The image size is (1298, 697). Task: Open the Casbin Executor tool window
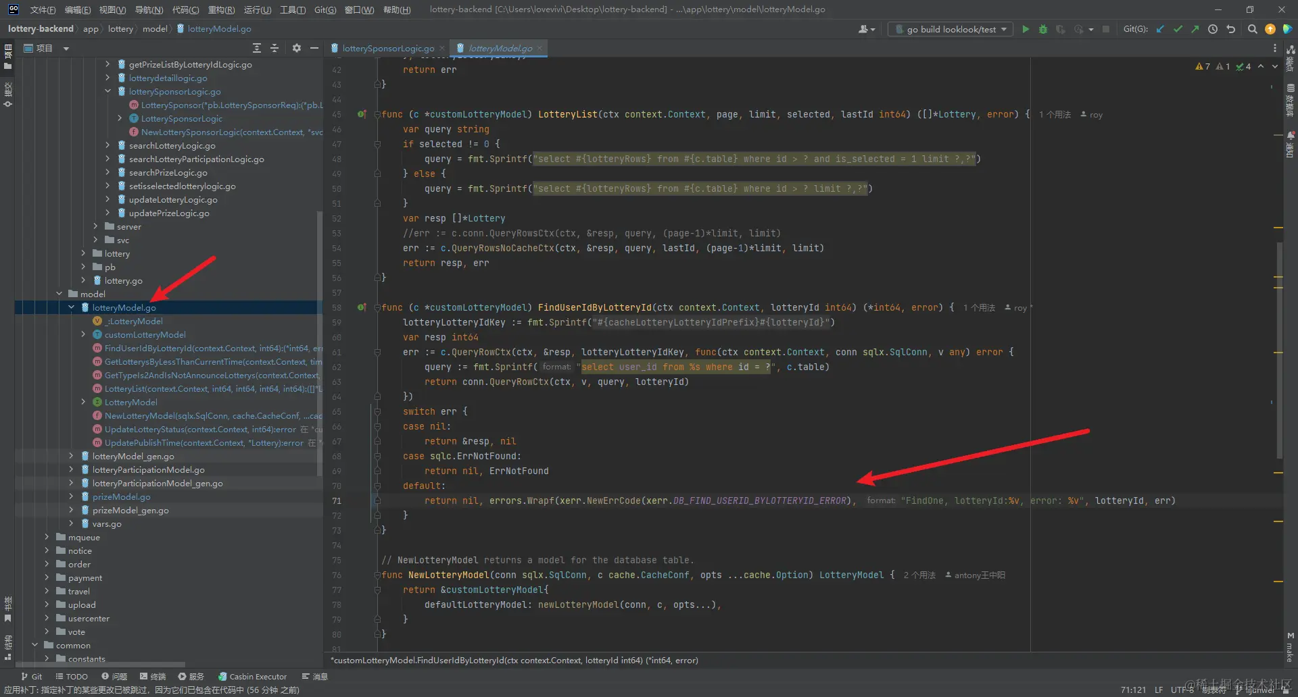(253, 676)
